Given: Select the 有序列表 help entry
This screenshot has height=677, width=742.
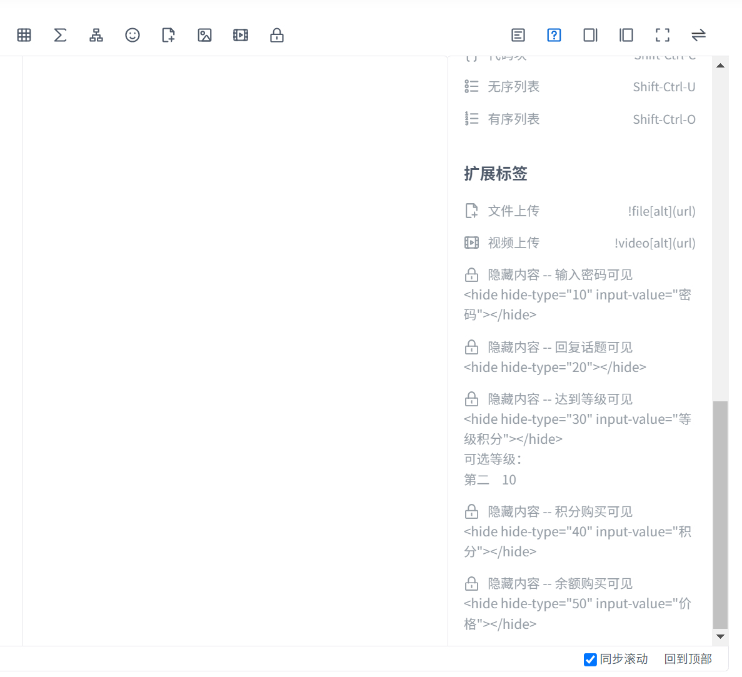Looking at the screenshot, I should click(x=579, y=119).
